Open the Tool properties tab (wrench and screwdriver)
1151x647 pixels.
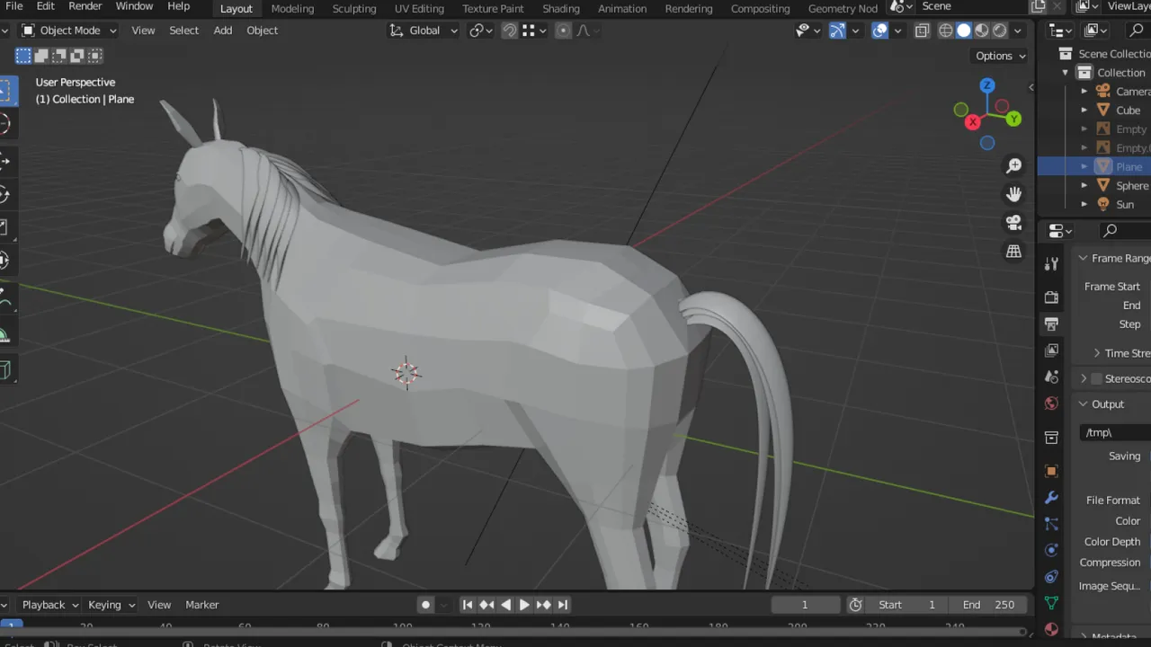(x=1051, y=264)
